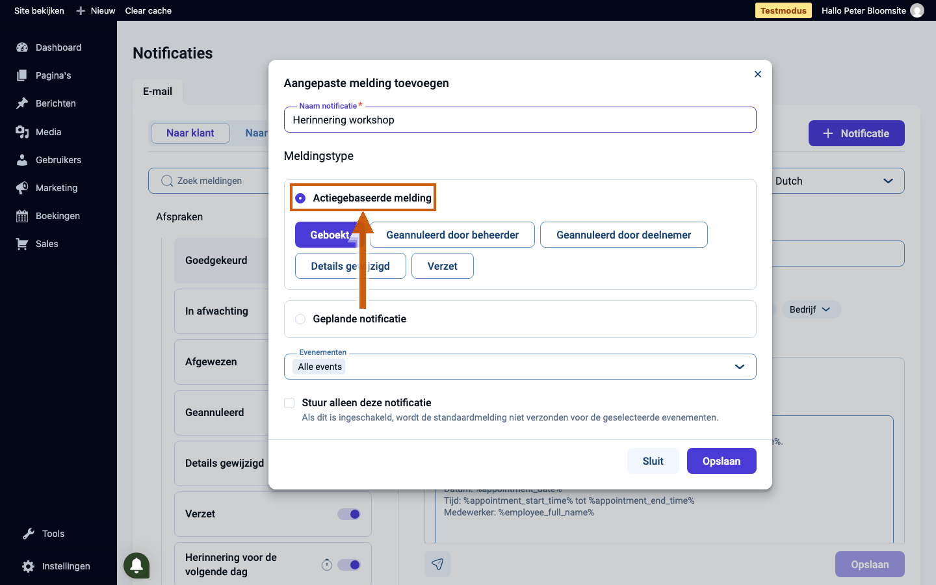Image resolution: width=936 pixels, height=585 pixels.
Task: Click the plus icon beside Nieuw
Action: click(x=81, y=10)
